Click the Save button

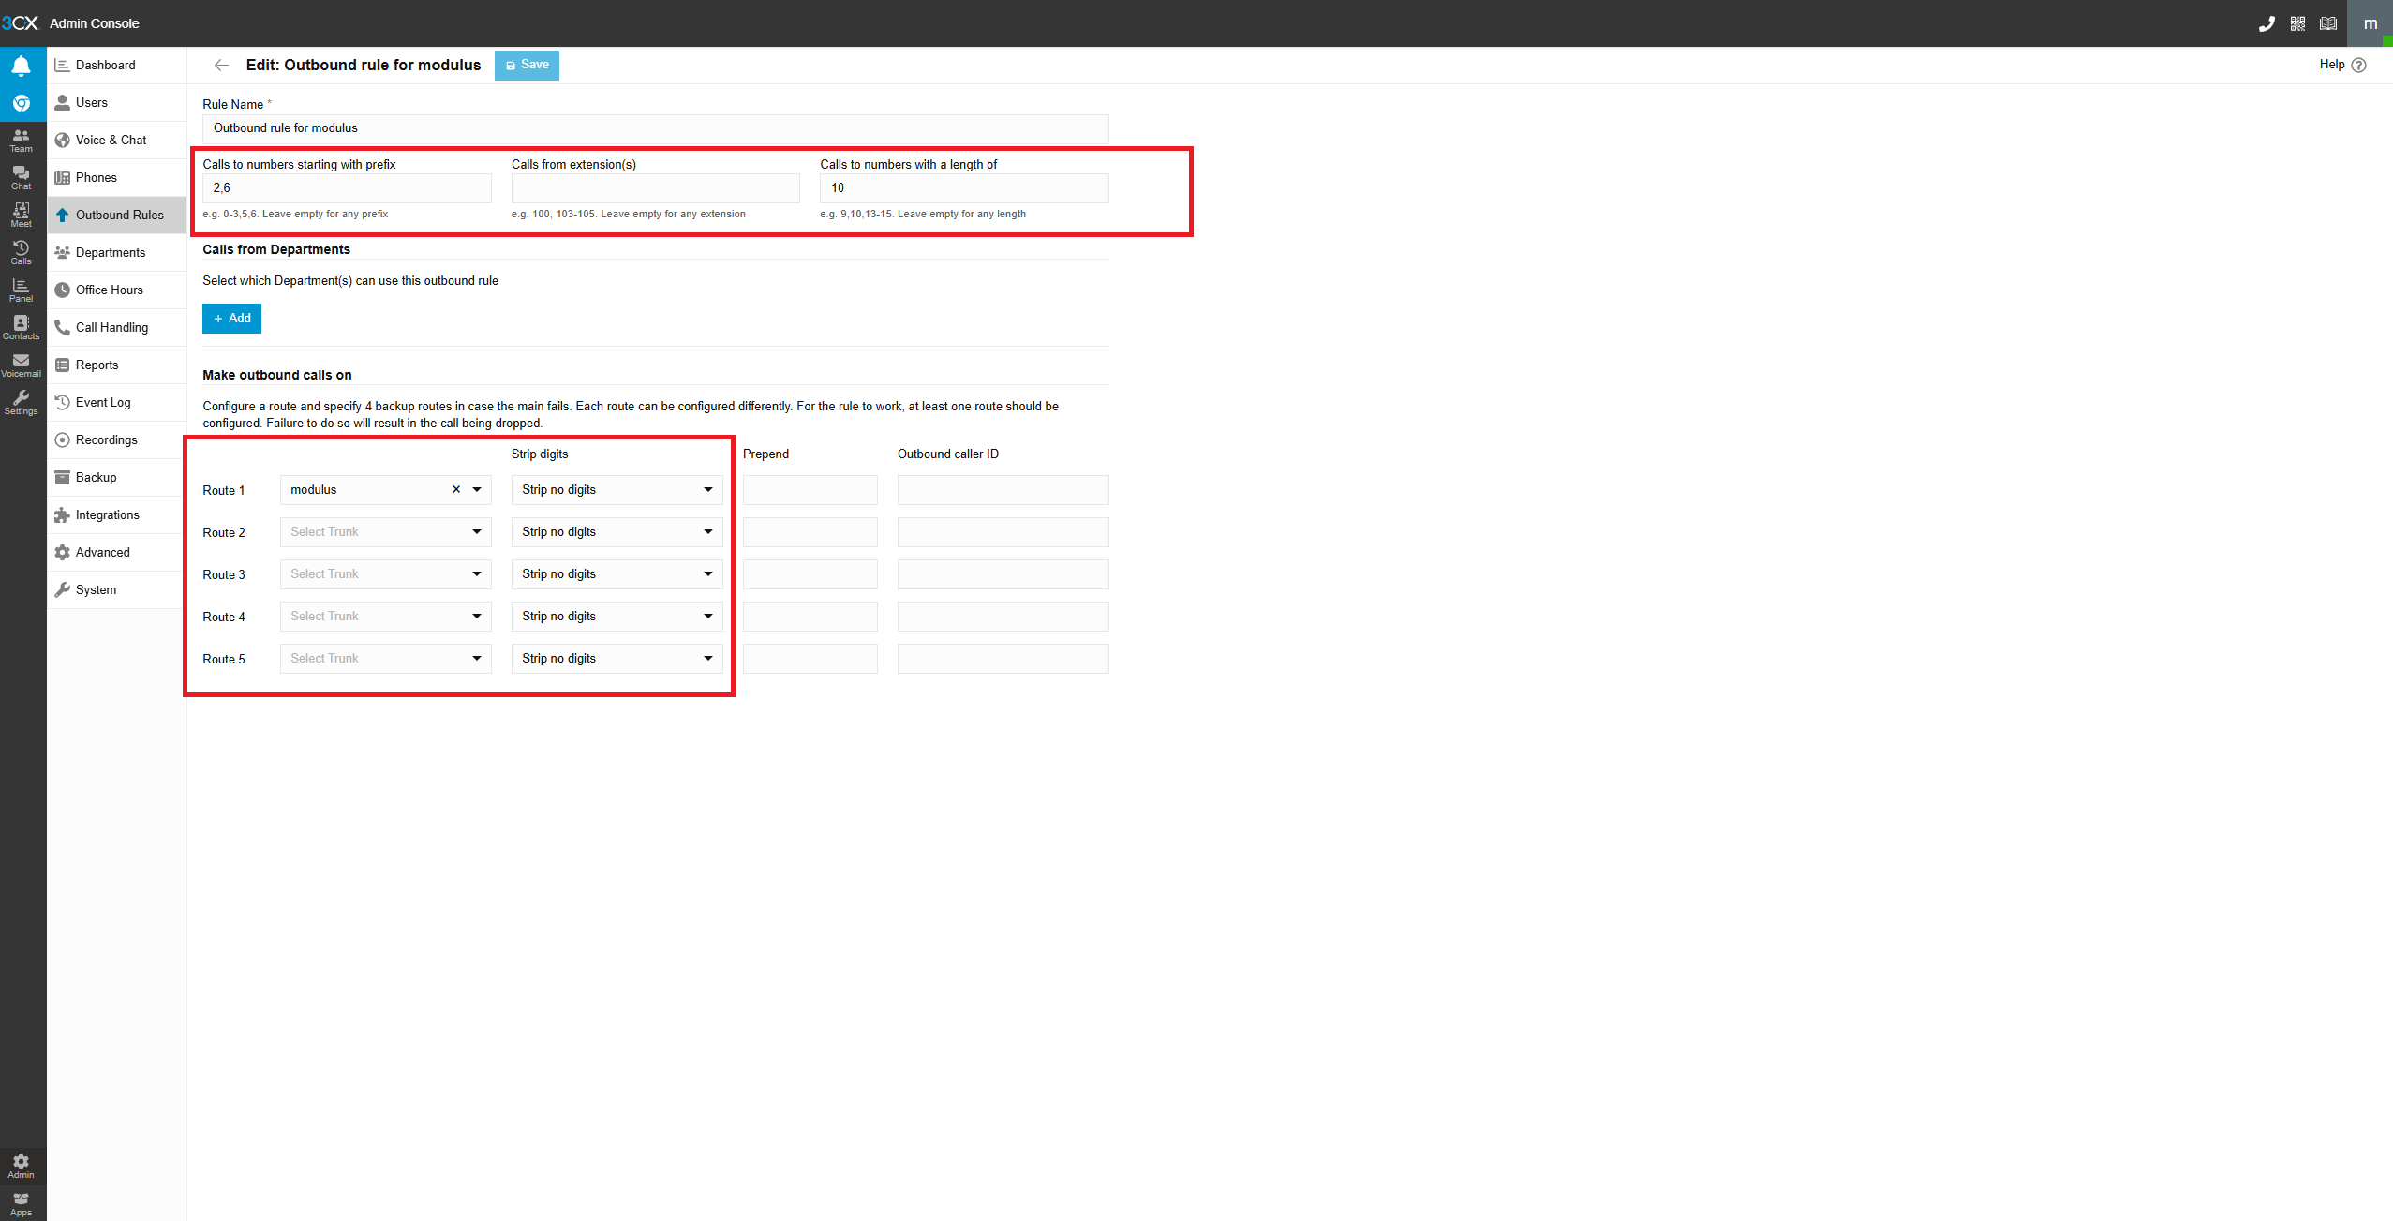tap(527, 65)
